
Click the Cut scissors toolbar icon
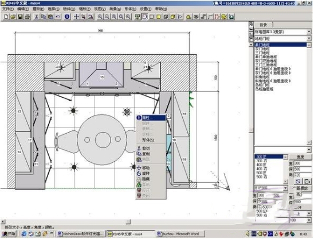36,17
